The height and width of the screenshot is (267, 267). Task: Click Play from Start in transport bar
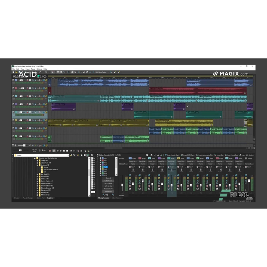(58, 151)
